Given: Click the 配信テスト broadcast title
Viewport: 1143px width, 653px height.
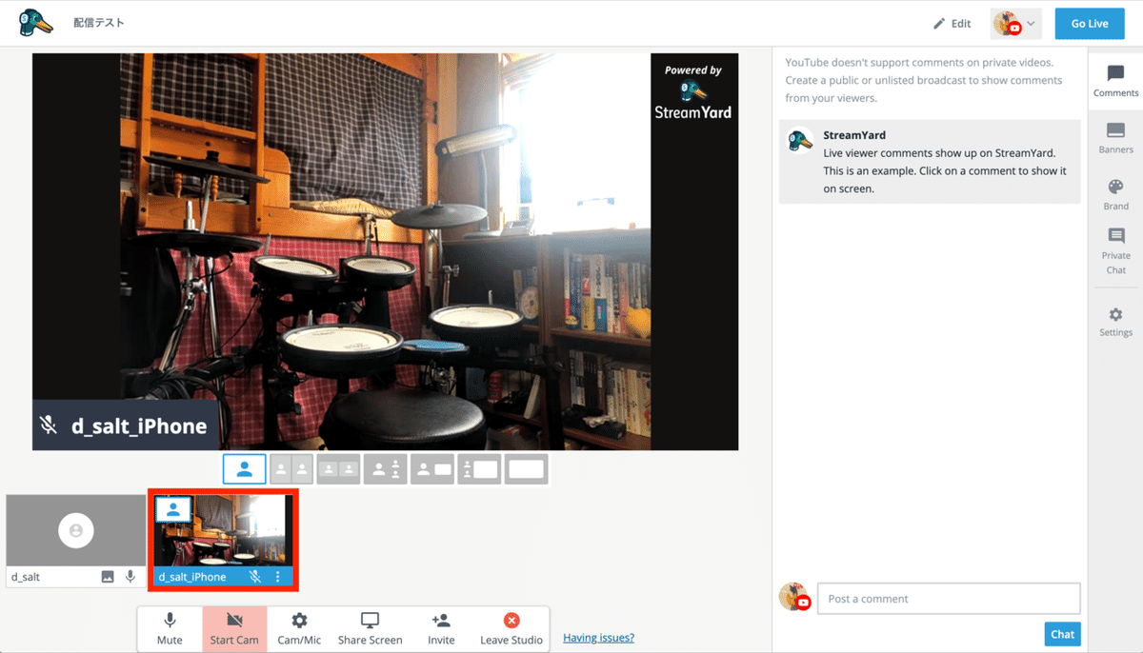Looking at the screenshot, I should (x=99, y=23).
